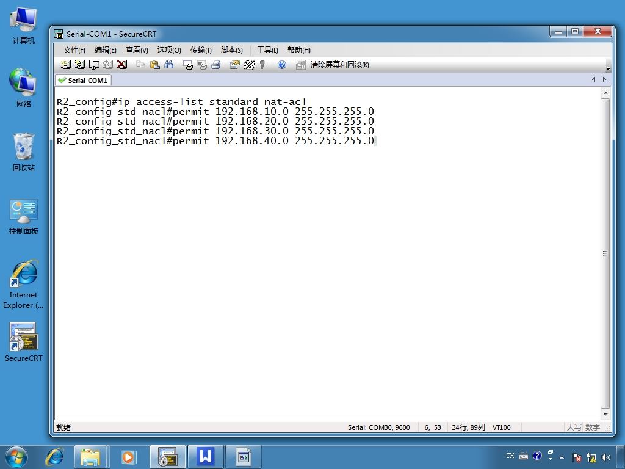Click the SecureCRT taskbar button
The width and height of the screenshot is (625, 469).
click(x=167, y=457)
